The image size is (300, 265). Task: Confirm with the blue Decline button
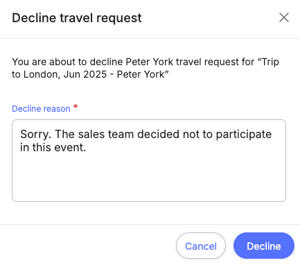tap(264, 246)
